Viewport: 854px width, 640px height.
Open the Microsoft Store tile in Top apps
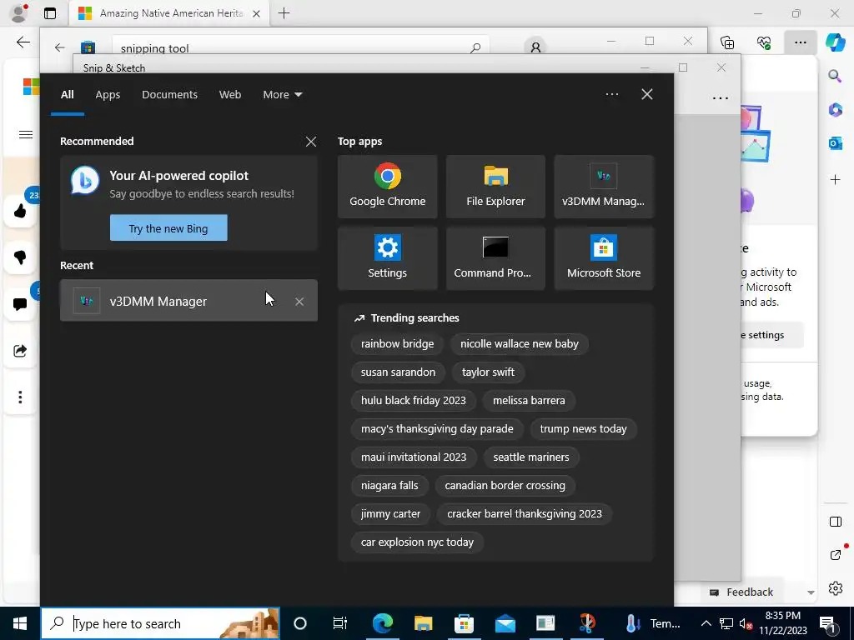click(x=604, y=258)
